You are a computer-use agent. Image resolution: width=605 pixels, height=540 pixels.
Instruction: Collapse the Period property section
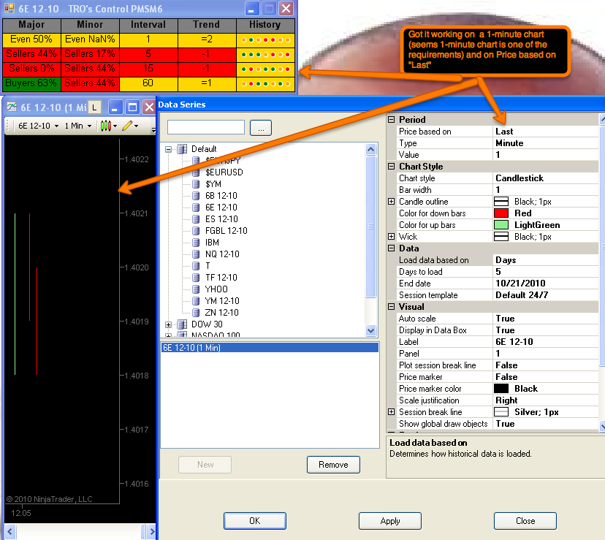(x=391, y=120)
